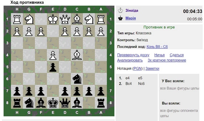This screenshot has width=204, height=121.
Task: Click the black rook on H8
Action: coord(17,103)
